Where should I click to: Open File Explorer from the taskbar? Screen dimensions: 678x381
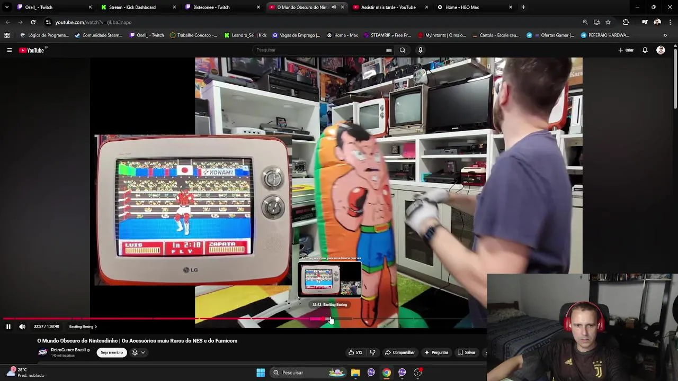click(355, 373)
